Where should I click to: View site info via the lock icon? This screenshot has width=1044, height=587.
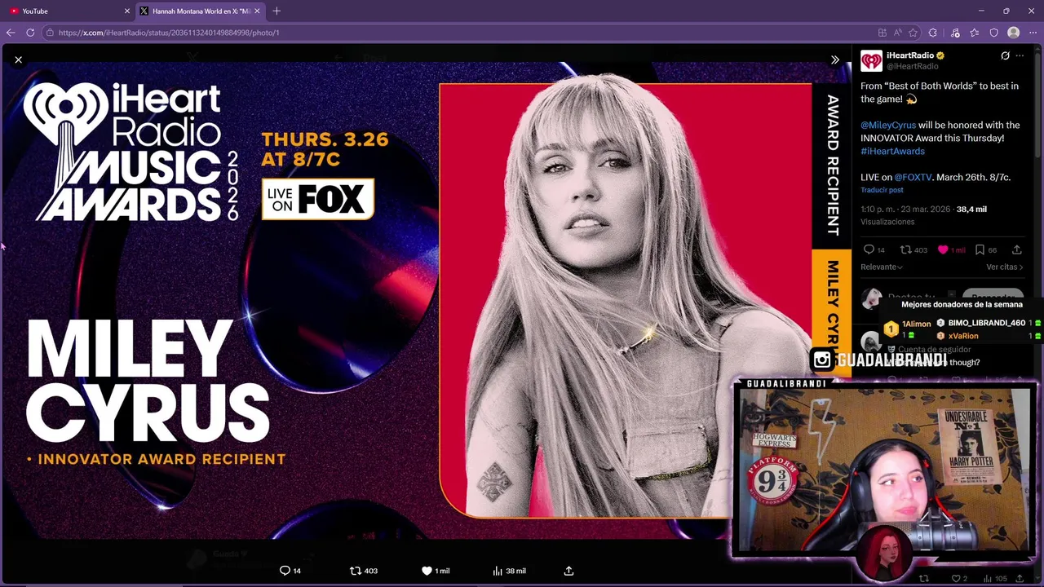(x=50, y=33)
